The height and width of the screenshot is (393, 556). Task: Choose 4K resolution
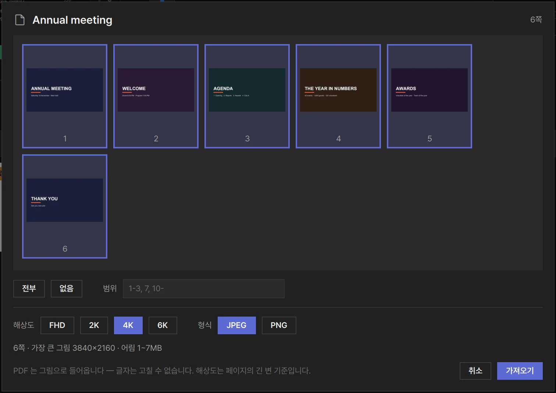[x=128, y=325]
